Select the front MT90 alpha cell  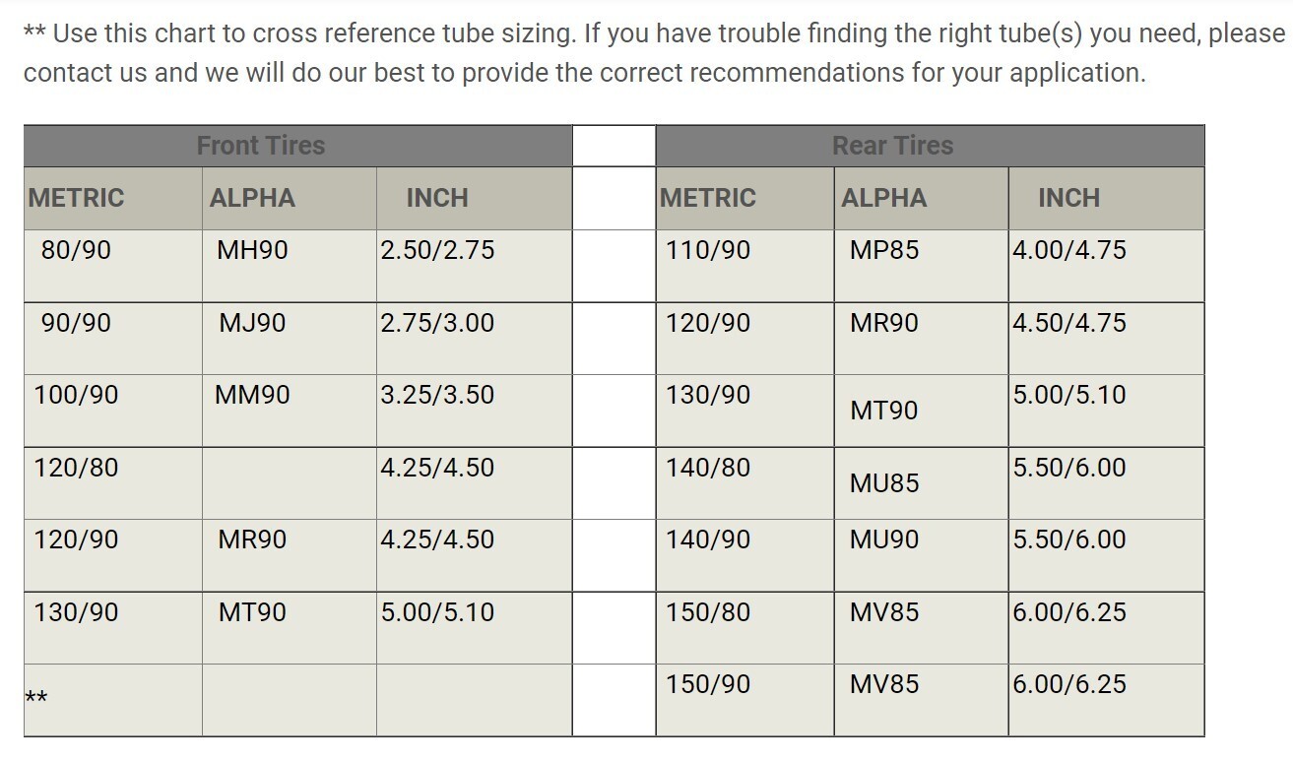click(x=290, y=628)
